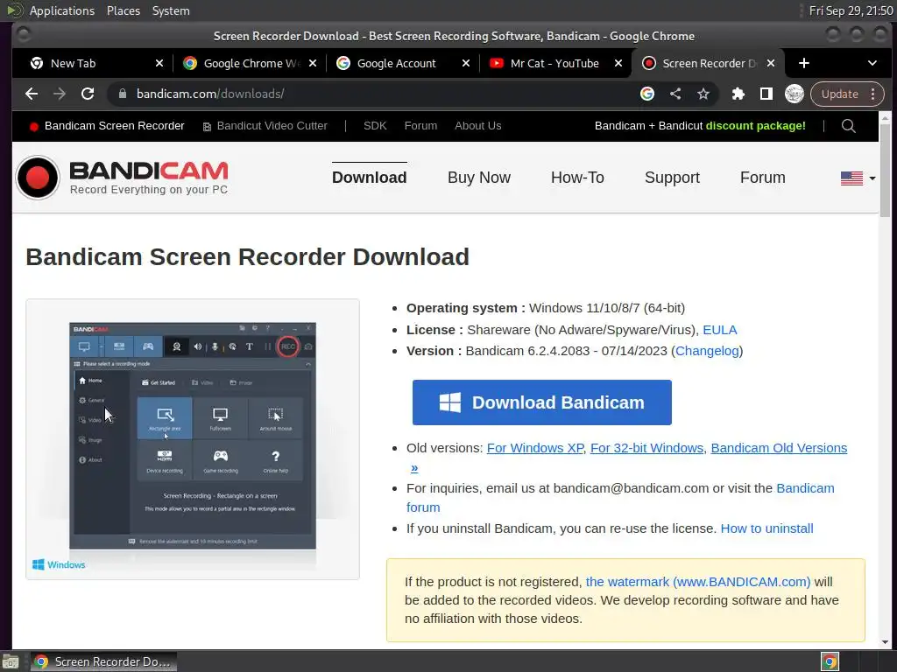The image size is (897, 672).
Task: Expand the tab search chevron
Action: click(872, 63)
